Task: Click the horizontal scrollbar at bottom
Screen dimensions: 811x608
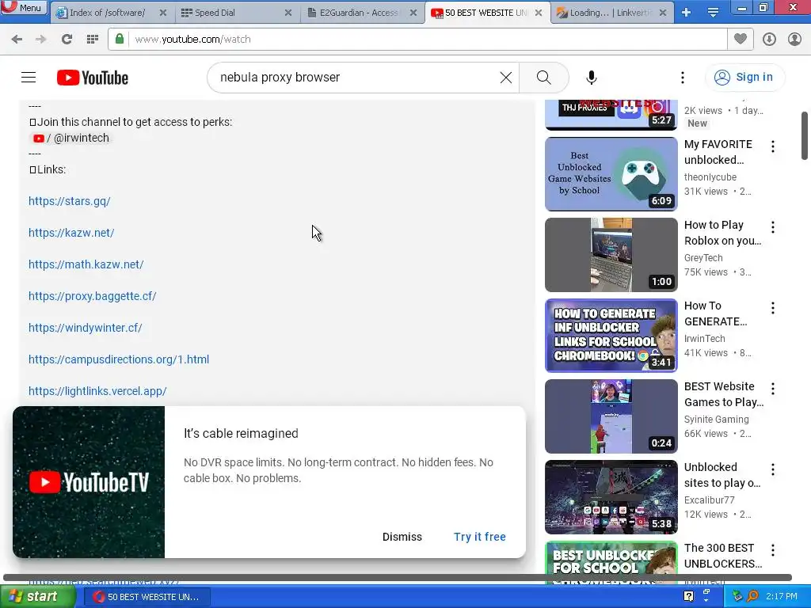Action: pos(398,577)
